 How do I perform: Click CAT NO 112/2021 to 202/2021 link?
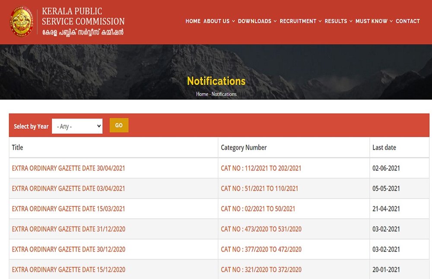point(261,168)
